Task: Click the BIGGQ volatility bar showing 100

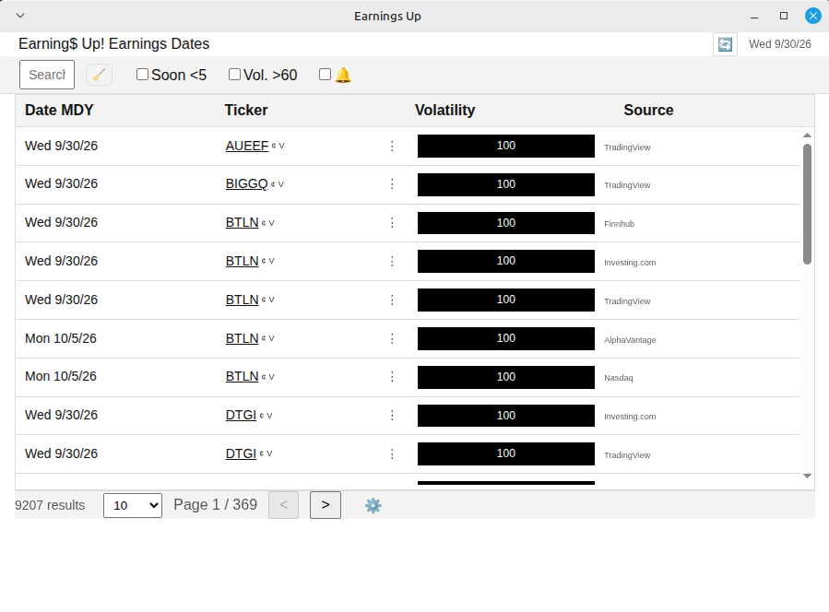Action: [506, 184]
